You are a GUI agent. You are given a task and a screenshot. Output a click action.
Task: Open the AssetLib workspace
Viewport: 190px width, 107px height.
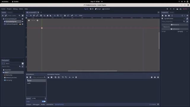(106, 9)
